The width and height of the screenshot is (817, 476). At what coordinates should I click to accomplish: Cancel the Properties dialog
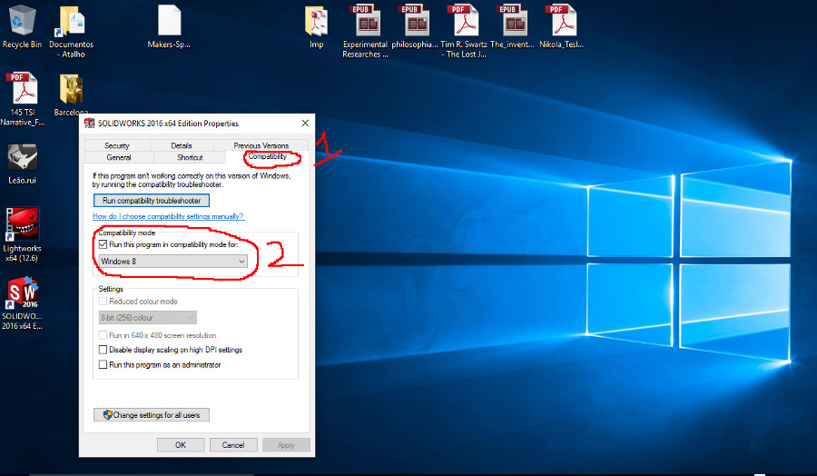click(x=233, y=445)
